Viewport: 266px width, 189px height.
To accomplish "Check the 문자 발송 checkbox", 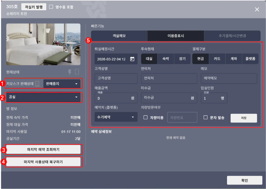I will click(206, 117).
